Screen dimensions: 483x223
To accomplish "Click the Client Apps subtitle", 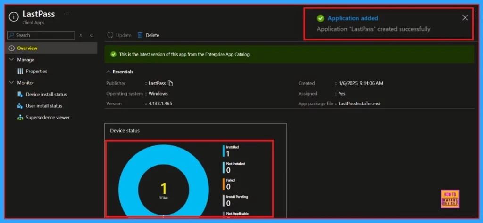I will 33,23.
